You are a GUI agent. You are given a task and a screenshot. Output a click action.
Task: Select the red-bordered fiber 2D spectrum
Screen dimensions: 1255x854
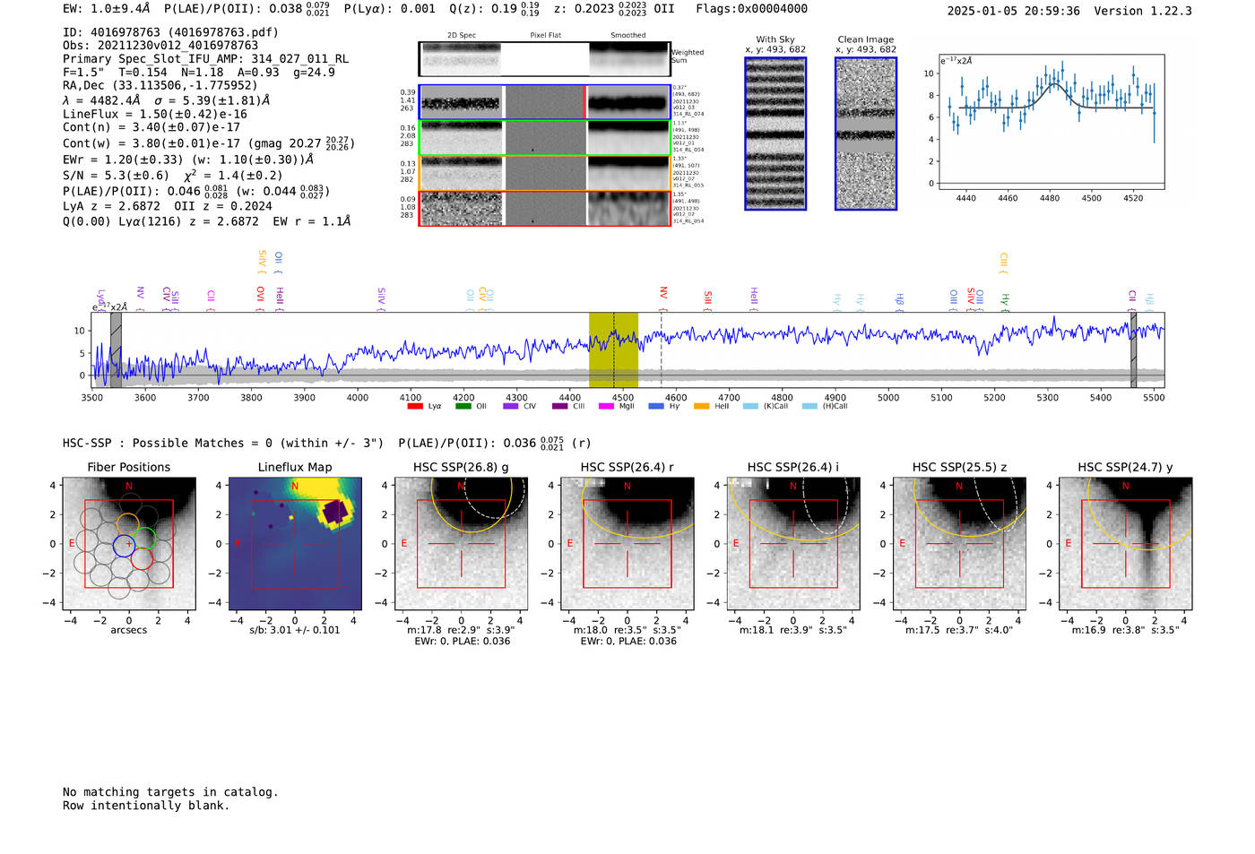(460, 208)
